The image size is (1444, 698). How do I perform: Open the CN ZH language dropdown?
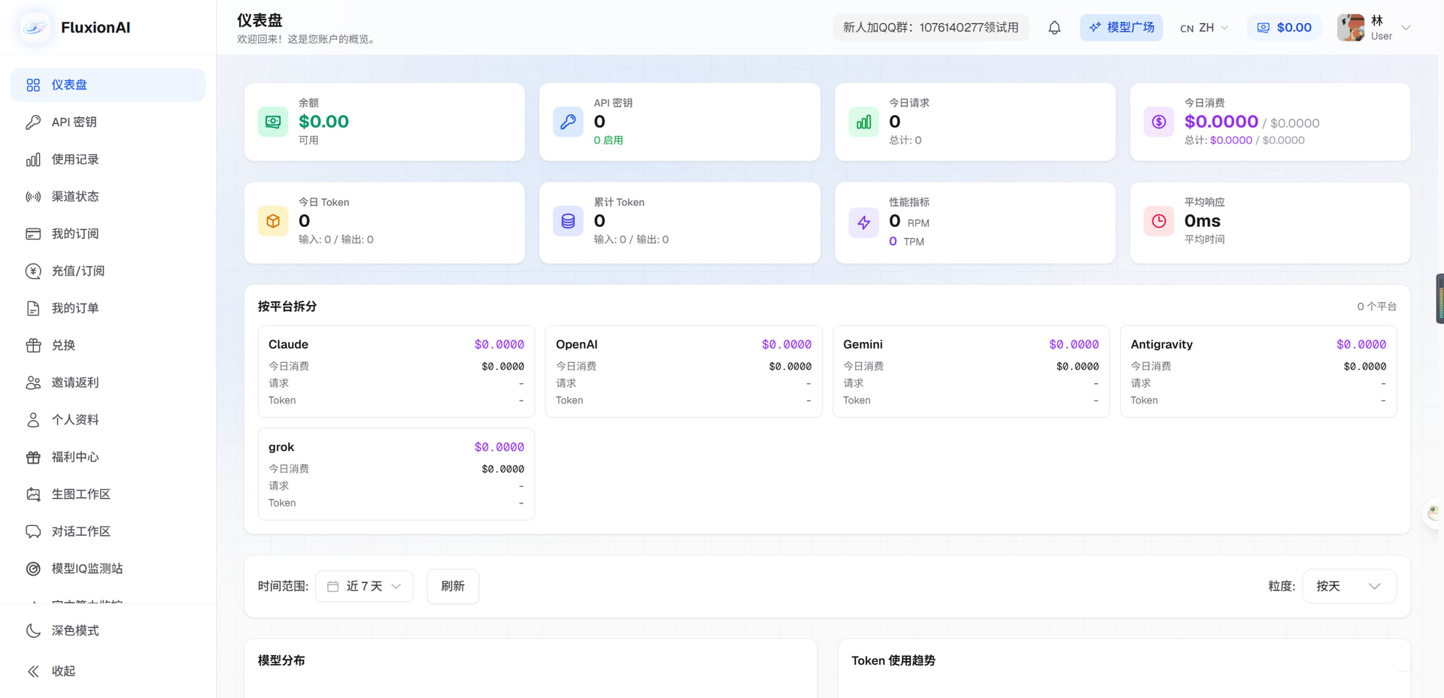point(1204,28)
